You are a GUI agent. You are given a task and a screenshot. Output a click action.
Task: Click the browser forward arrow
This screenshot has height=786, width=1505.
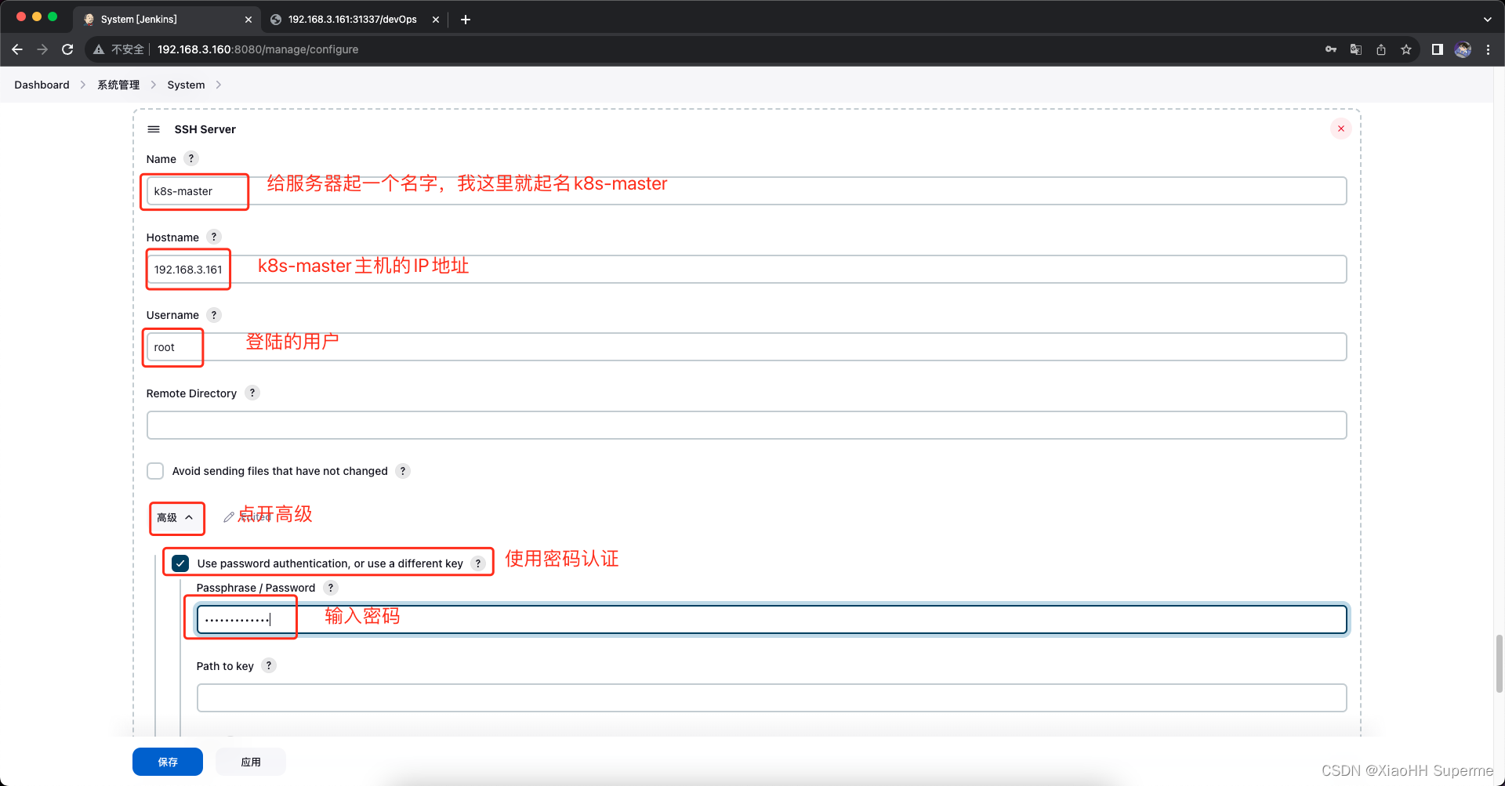click(x=42, y=49)
